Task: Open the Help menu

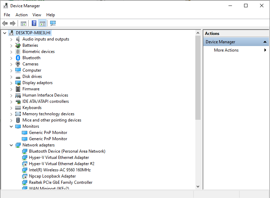Action: coord(50,15)
